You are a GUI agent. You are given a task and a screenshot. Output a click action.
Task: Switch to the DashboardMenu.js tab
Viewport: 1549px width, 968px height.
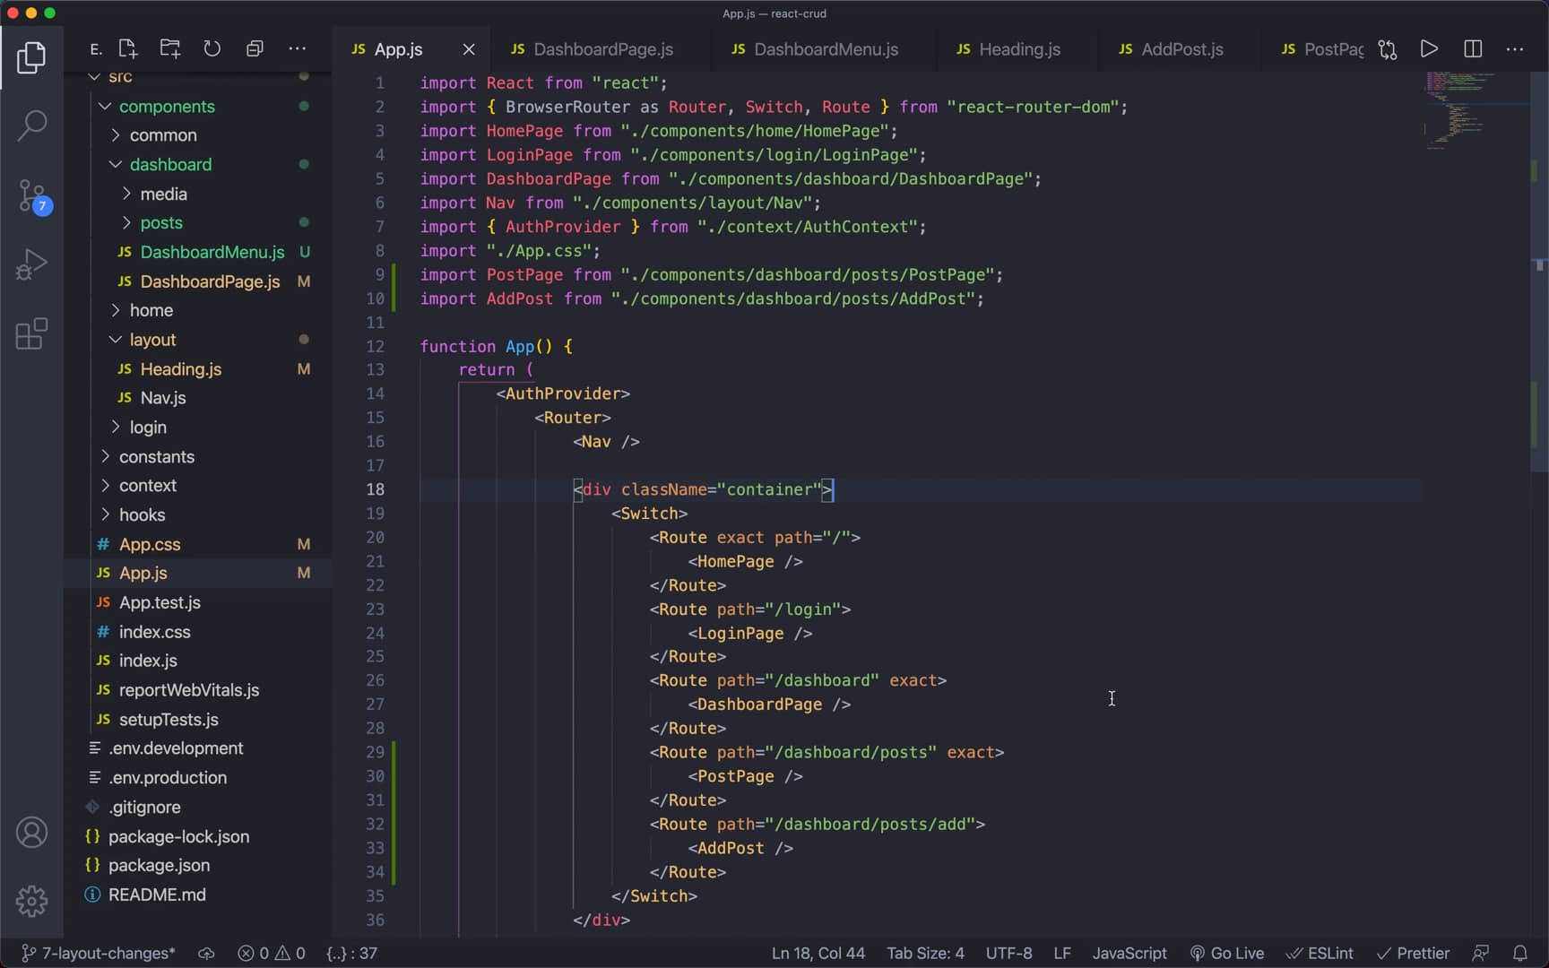[x=826, y=49]
